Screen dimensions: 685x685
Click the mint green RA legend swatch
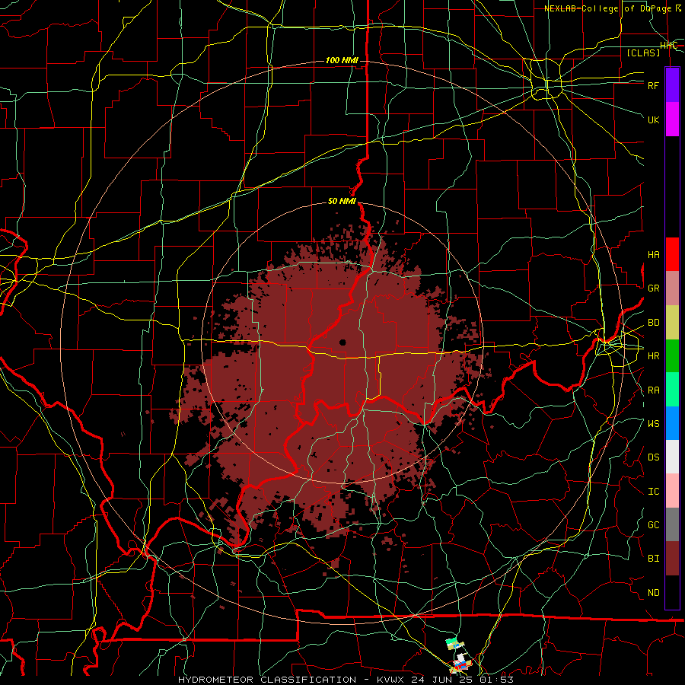(672, 390)
